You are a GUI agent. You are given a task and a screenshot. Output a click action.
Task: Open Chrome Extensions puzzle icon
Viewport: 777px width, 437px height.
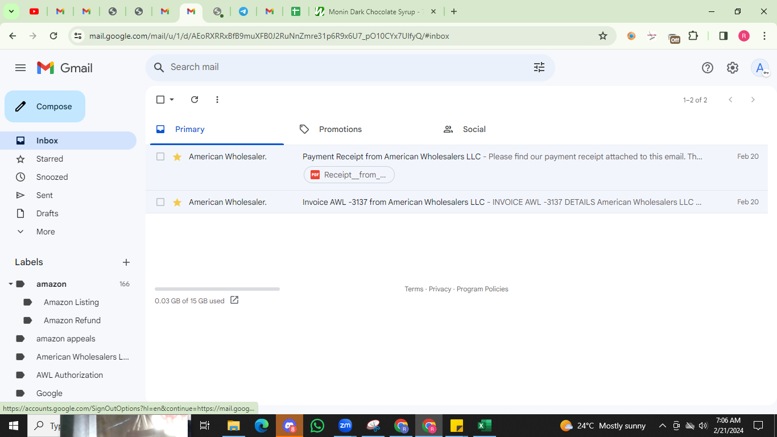693,36
